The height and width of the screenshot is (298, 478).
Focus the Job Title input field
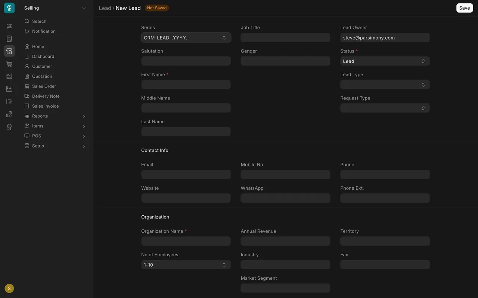point(286,38)
